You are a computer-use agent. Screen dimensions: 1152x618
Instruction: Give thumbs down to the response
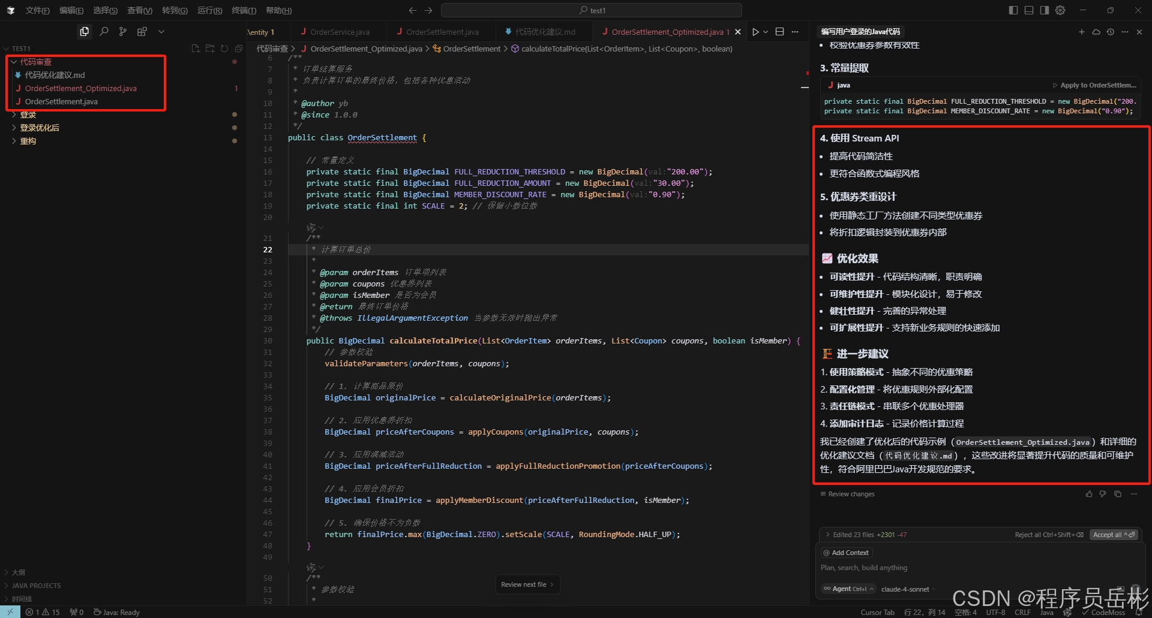click(1103, 494)
